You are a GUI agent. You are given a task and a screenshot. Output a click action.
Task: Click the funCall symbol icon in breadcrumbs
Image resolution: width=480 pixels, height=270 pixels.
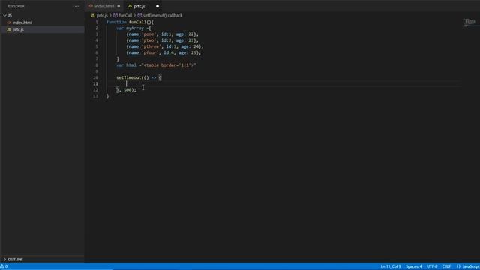(x=115, y=15)
